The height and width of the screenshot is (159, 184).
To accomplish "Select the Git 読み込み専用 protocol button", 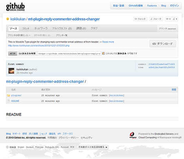I will [27, 53].
